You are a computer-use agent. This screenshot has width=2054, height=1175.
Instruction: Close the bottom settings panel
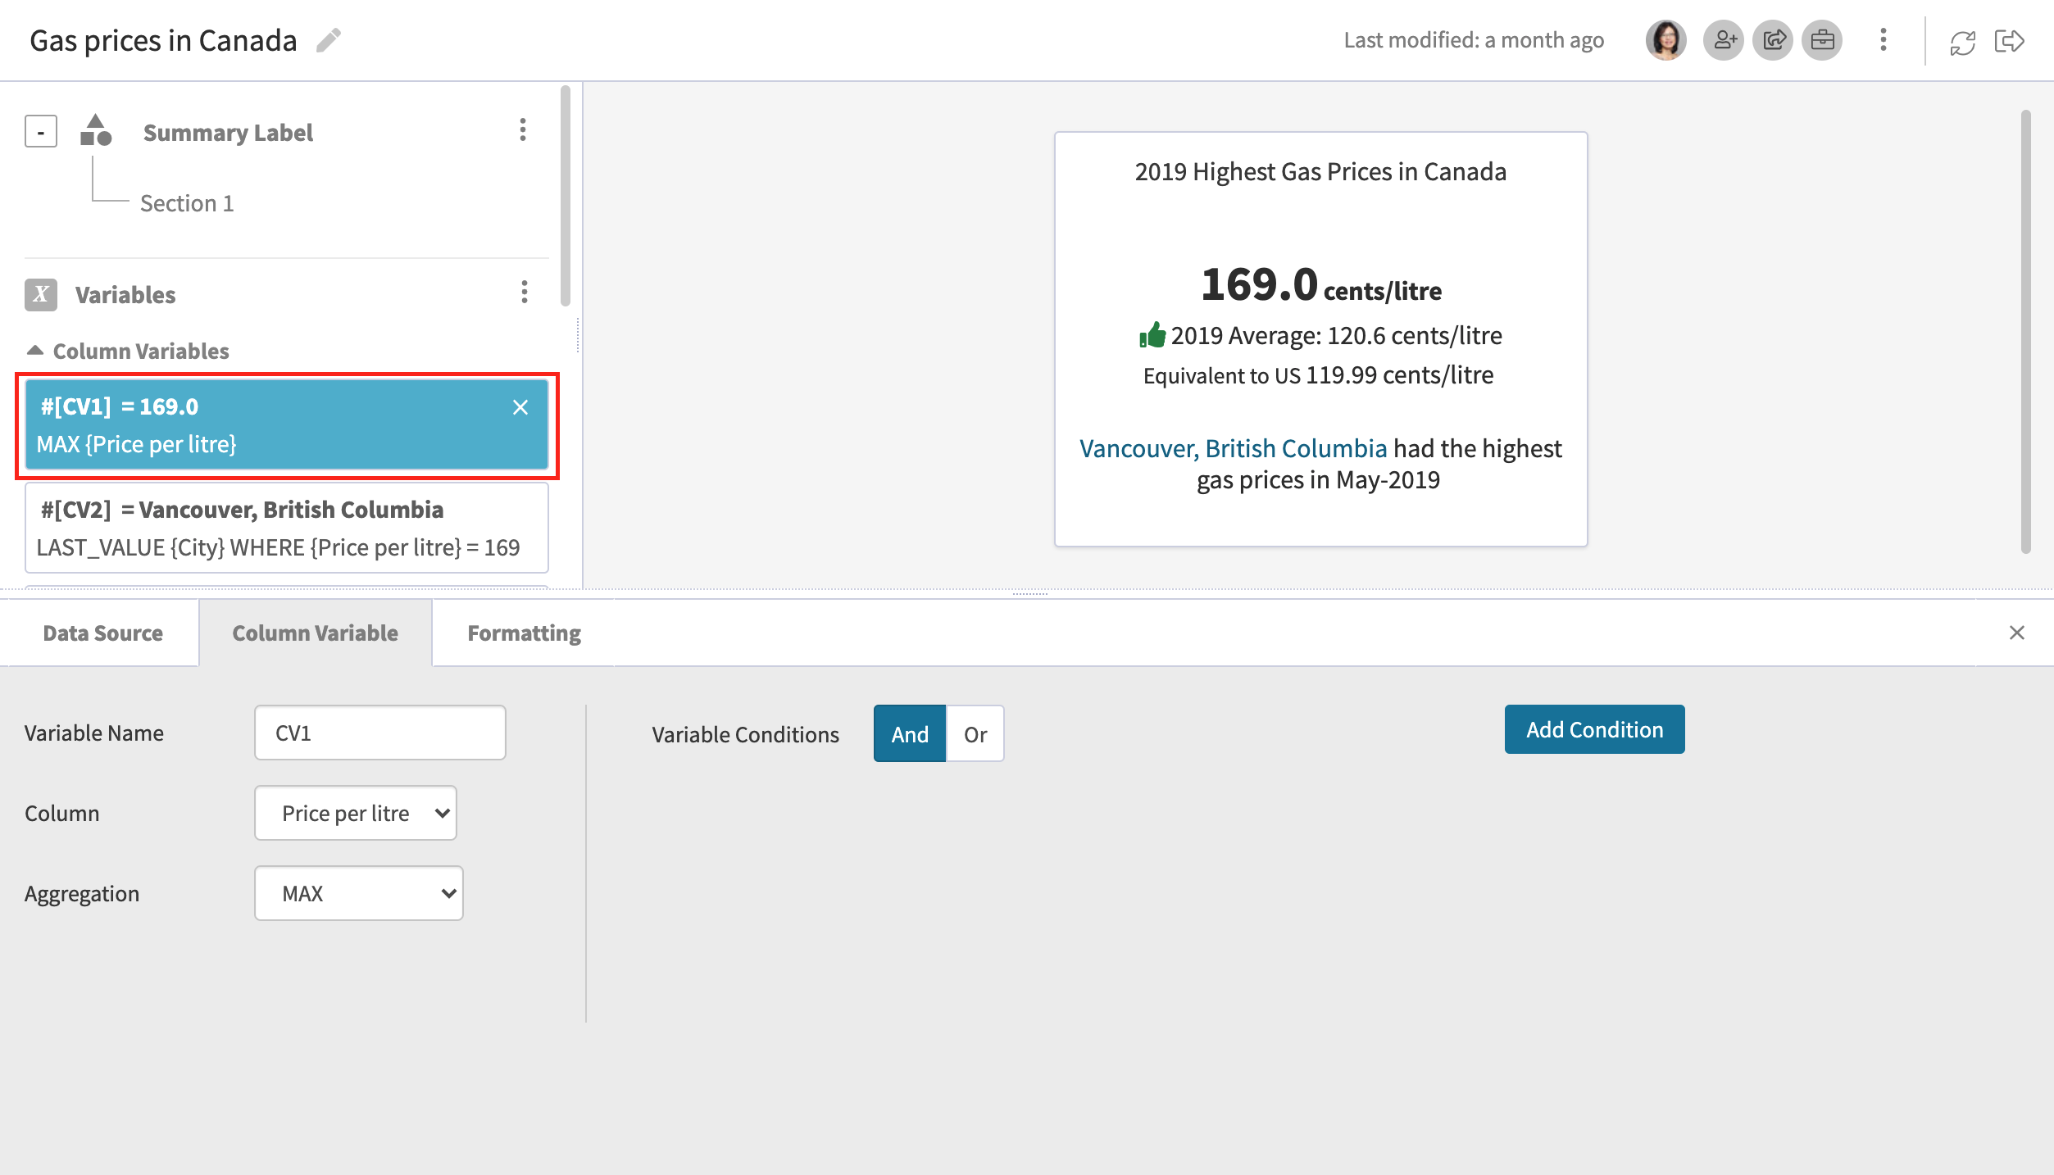(2017, 633)
